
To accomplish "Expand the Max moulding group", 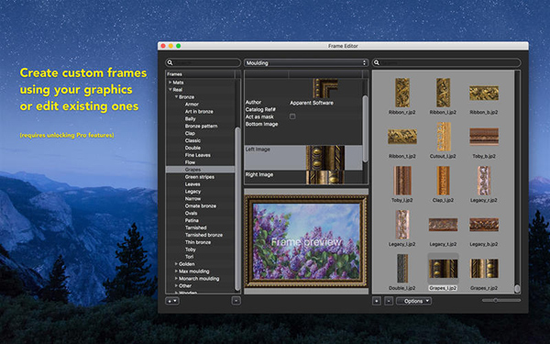I will (x=176, y=271).
